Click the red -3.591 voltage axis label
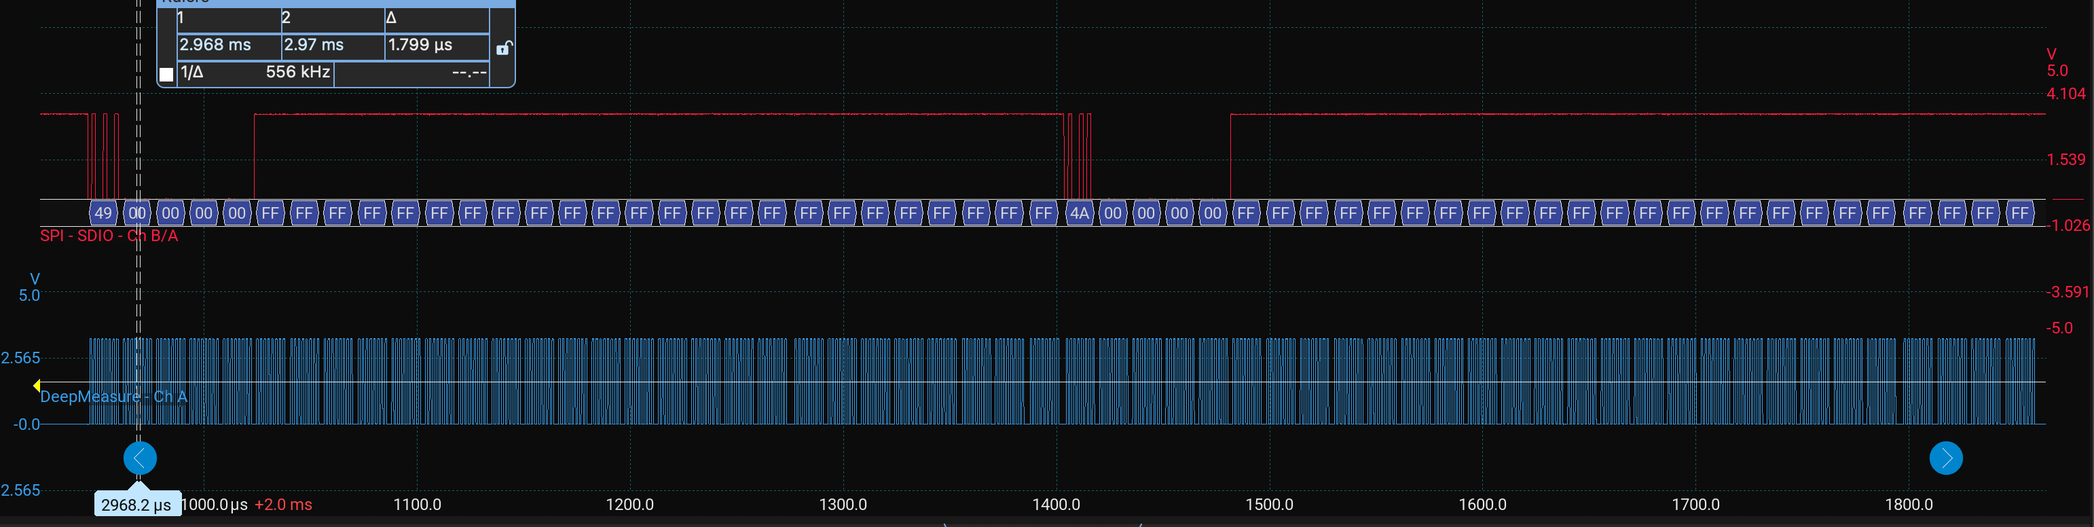 (2067, 293)
